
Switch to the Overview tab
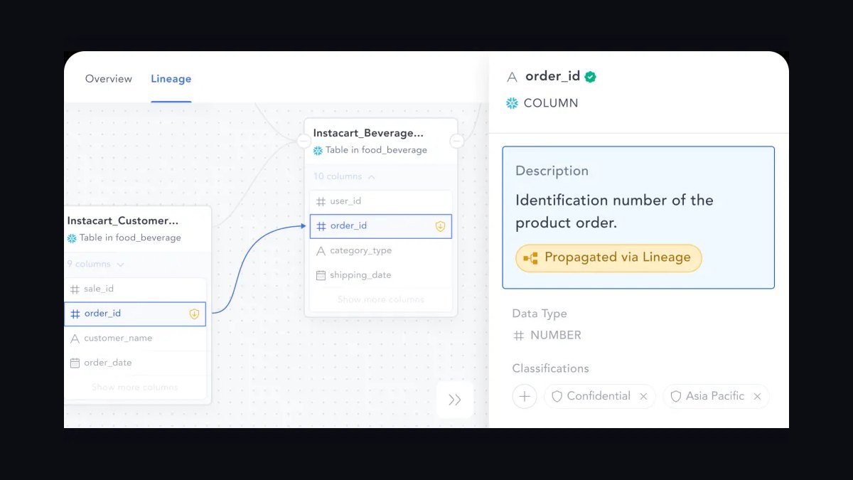109,79
